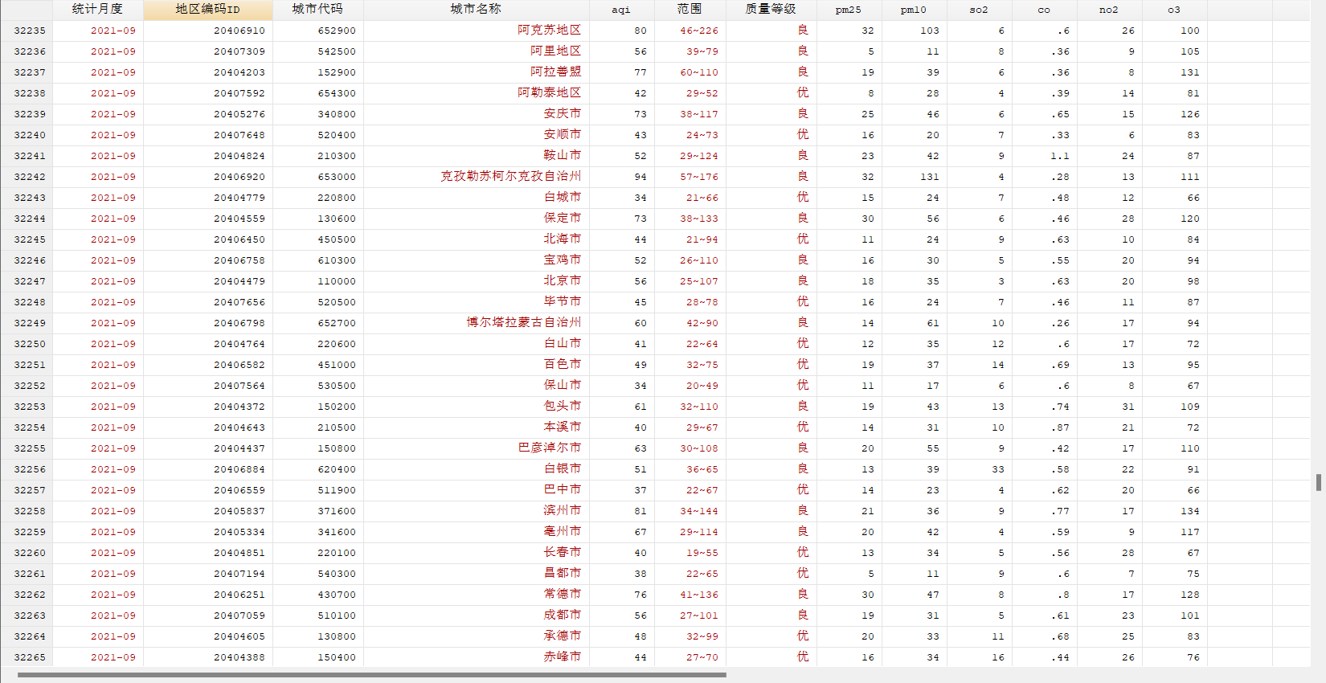Viewport: 1326px width, 683px height.
Task: Click the city name 巴彦淖尔市
Action: coord(549,448)
